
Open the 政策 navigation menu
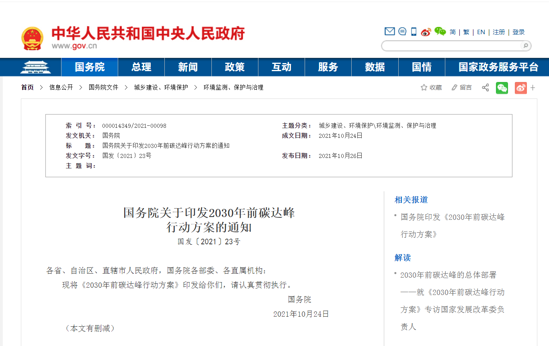pos(235,67)
